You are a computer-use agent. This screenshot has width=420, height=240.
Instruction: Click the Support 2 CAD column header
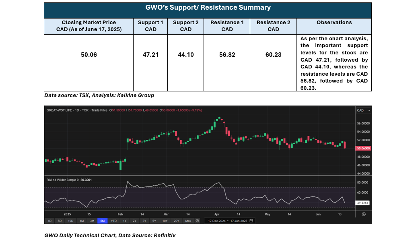[186, 26]
